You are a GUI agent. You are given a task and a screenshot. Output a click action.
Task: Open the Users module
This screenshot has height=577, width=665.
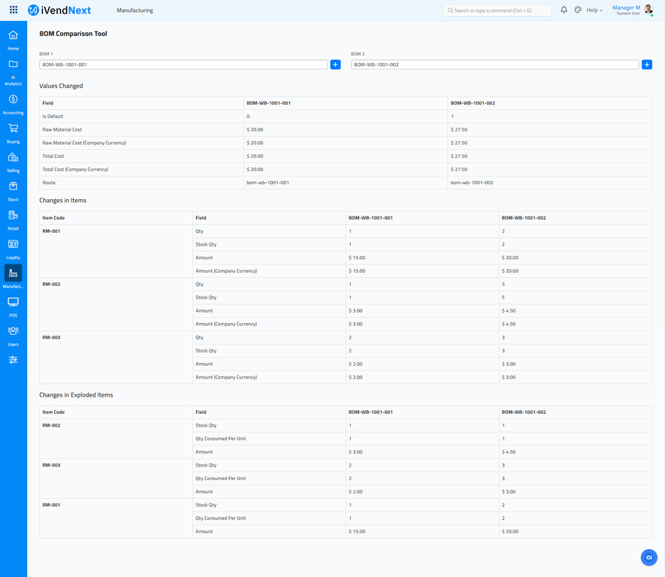click(13, 336)
